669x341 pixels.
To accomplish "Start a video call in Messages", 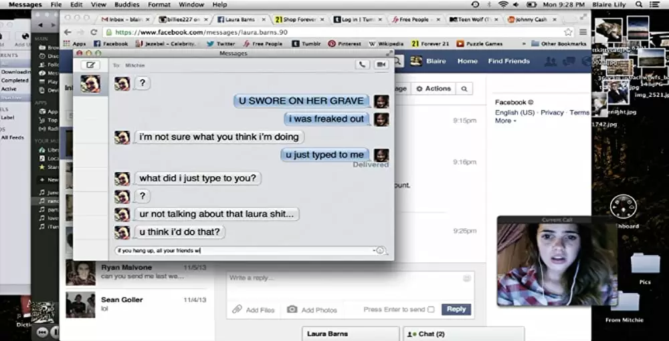I will point(381,65).
